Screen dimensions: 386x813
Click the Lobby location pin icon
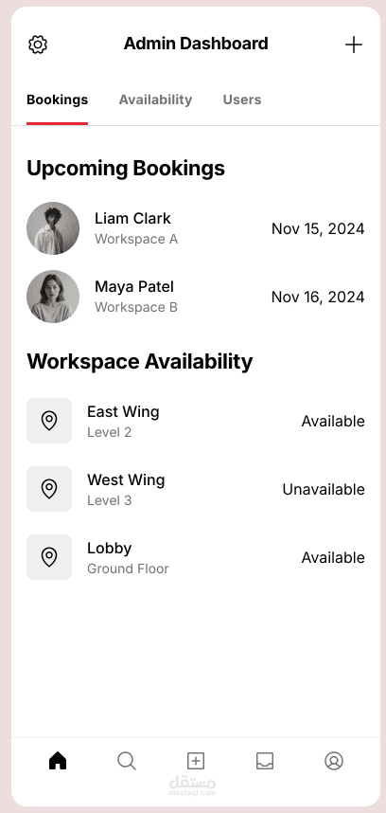pos(49,557)
